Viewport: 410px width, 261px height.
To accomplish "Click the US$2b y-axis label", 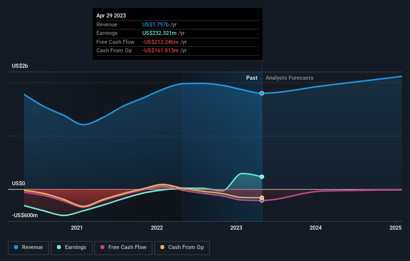I will 20,66.
